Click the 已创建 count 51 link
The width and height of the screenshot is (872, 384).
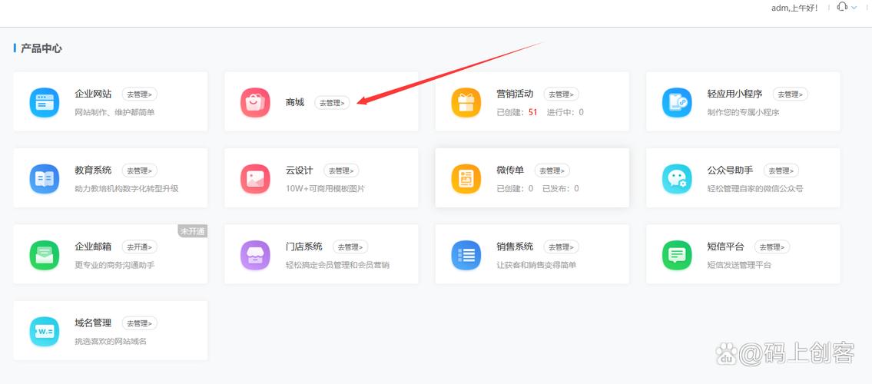pyautogui.click(x=533, y=112)
